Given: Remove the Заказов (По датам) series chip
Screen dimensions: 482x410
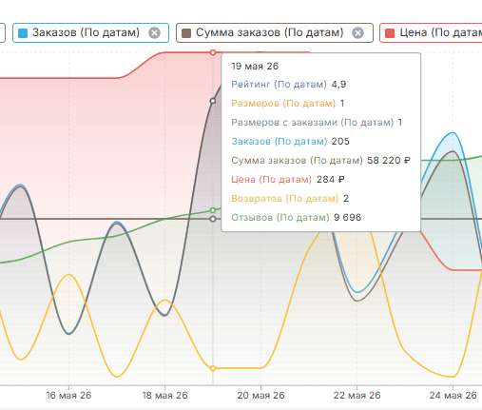Looking at the screenshot, I should click(154, 32).
